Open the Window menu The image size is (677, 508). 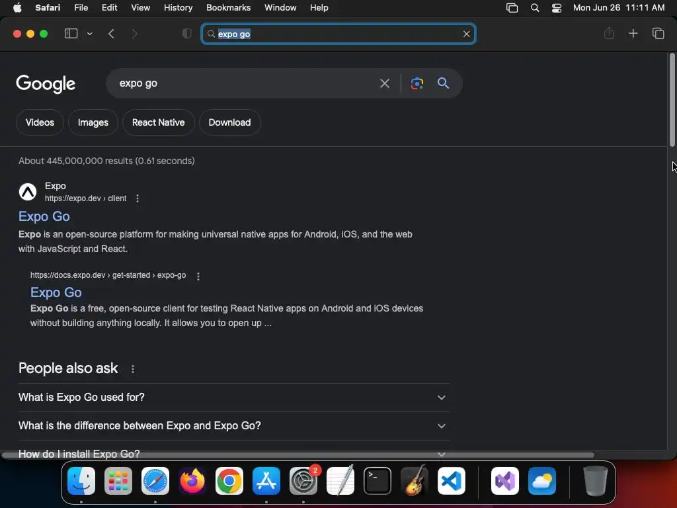[x=280, y=7]
